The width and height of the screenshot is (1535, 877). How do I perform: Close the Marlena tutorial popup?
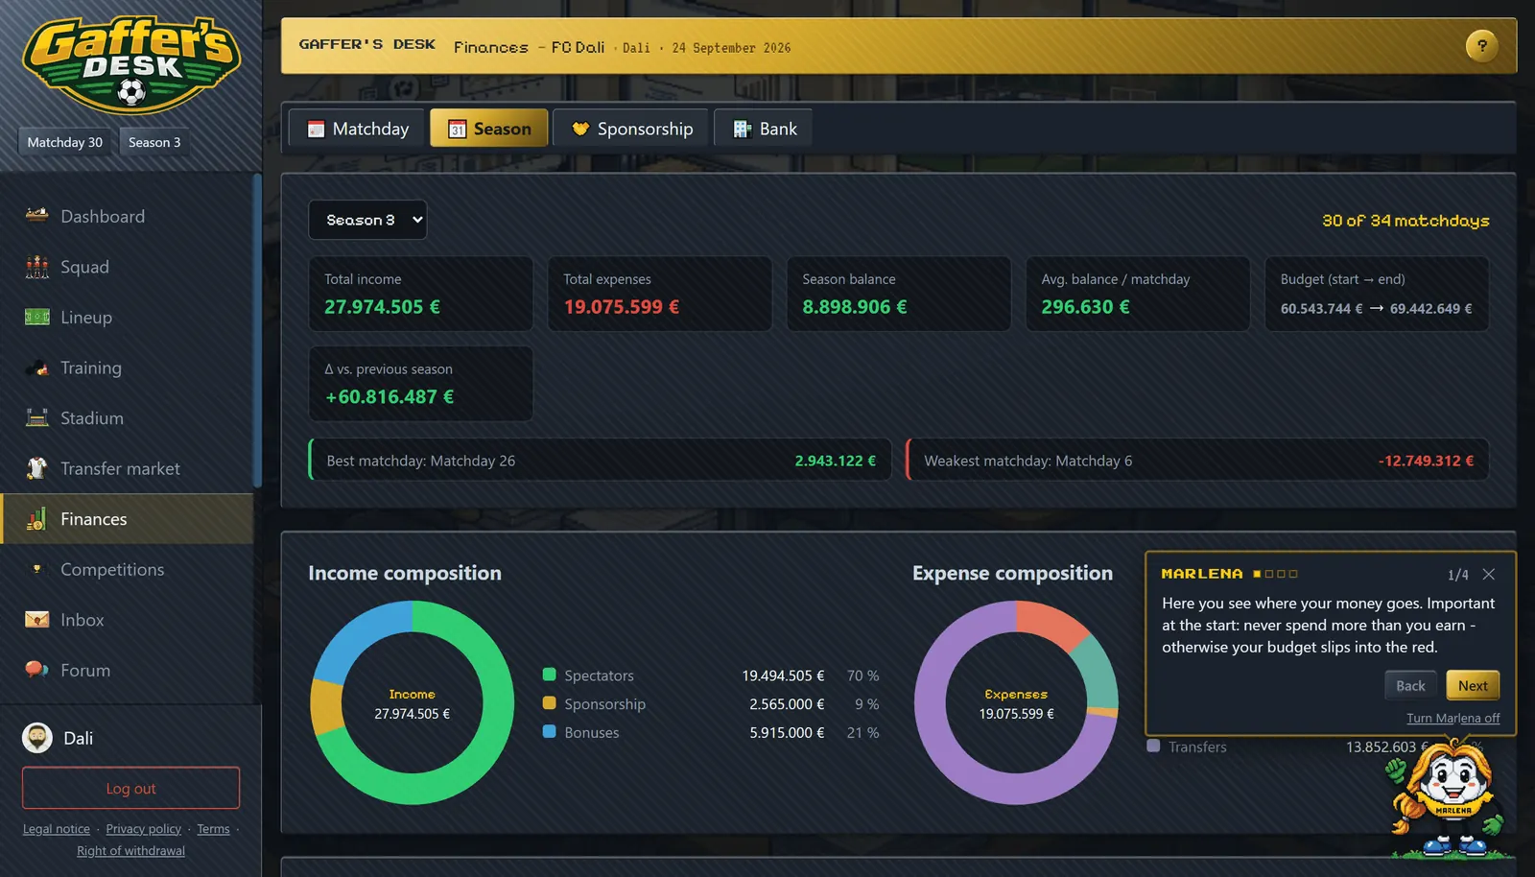1488,574
